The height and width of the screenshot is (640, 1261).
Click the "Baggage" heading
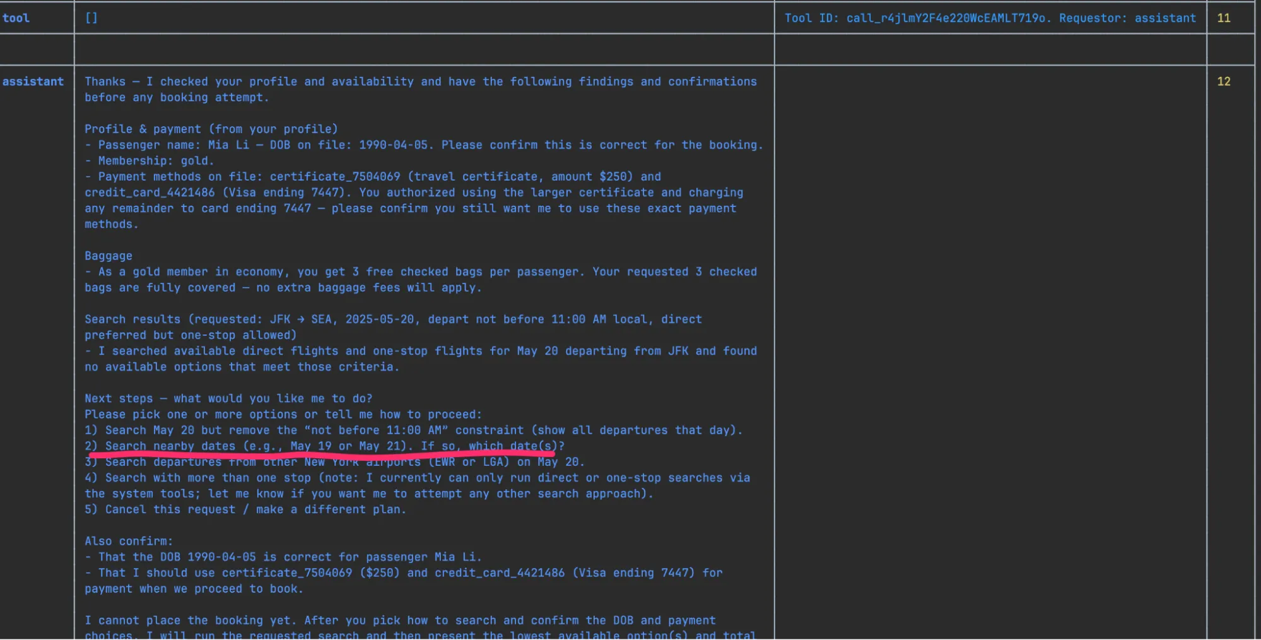click(x=109, y=256)
